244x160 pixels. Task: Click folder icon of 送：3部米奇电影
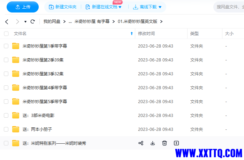pyautogui.click(x=16, y=115)
